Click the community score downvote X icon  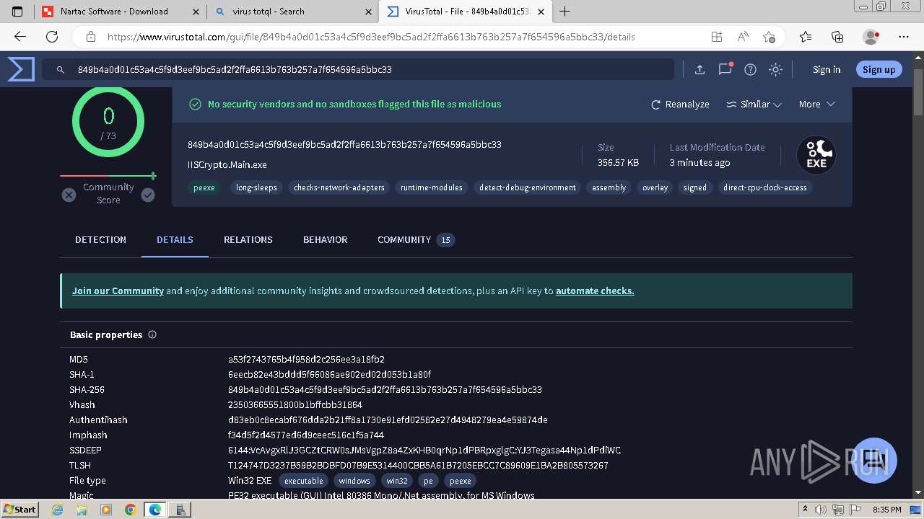pyautogui.click(x=69, y=195)
